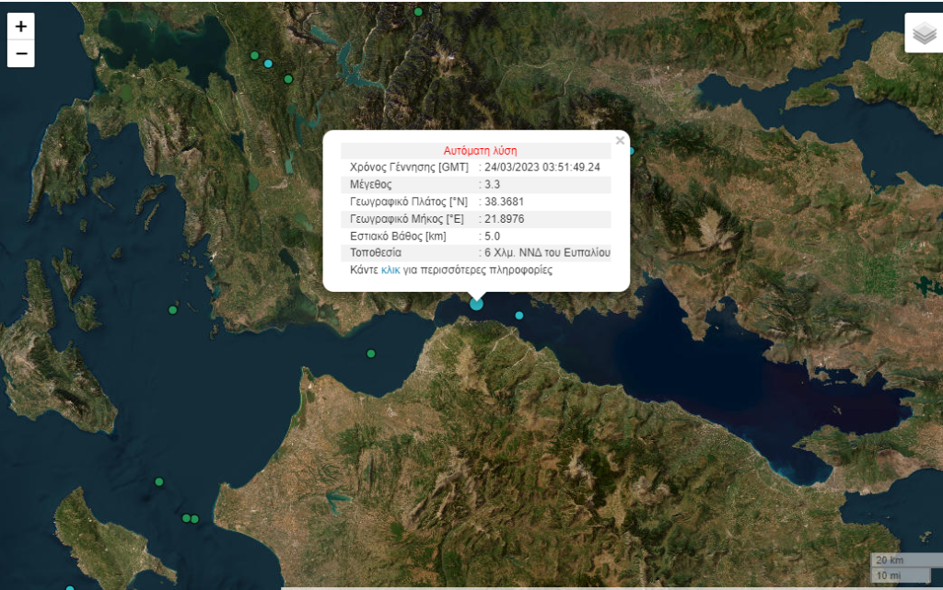
Task: Pick the green marker in the sea west of the popup
Action: (171, 310)
